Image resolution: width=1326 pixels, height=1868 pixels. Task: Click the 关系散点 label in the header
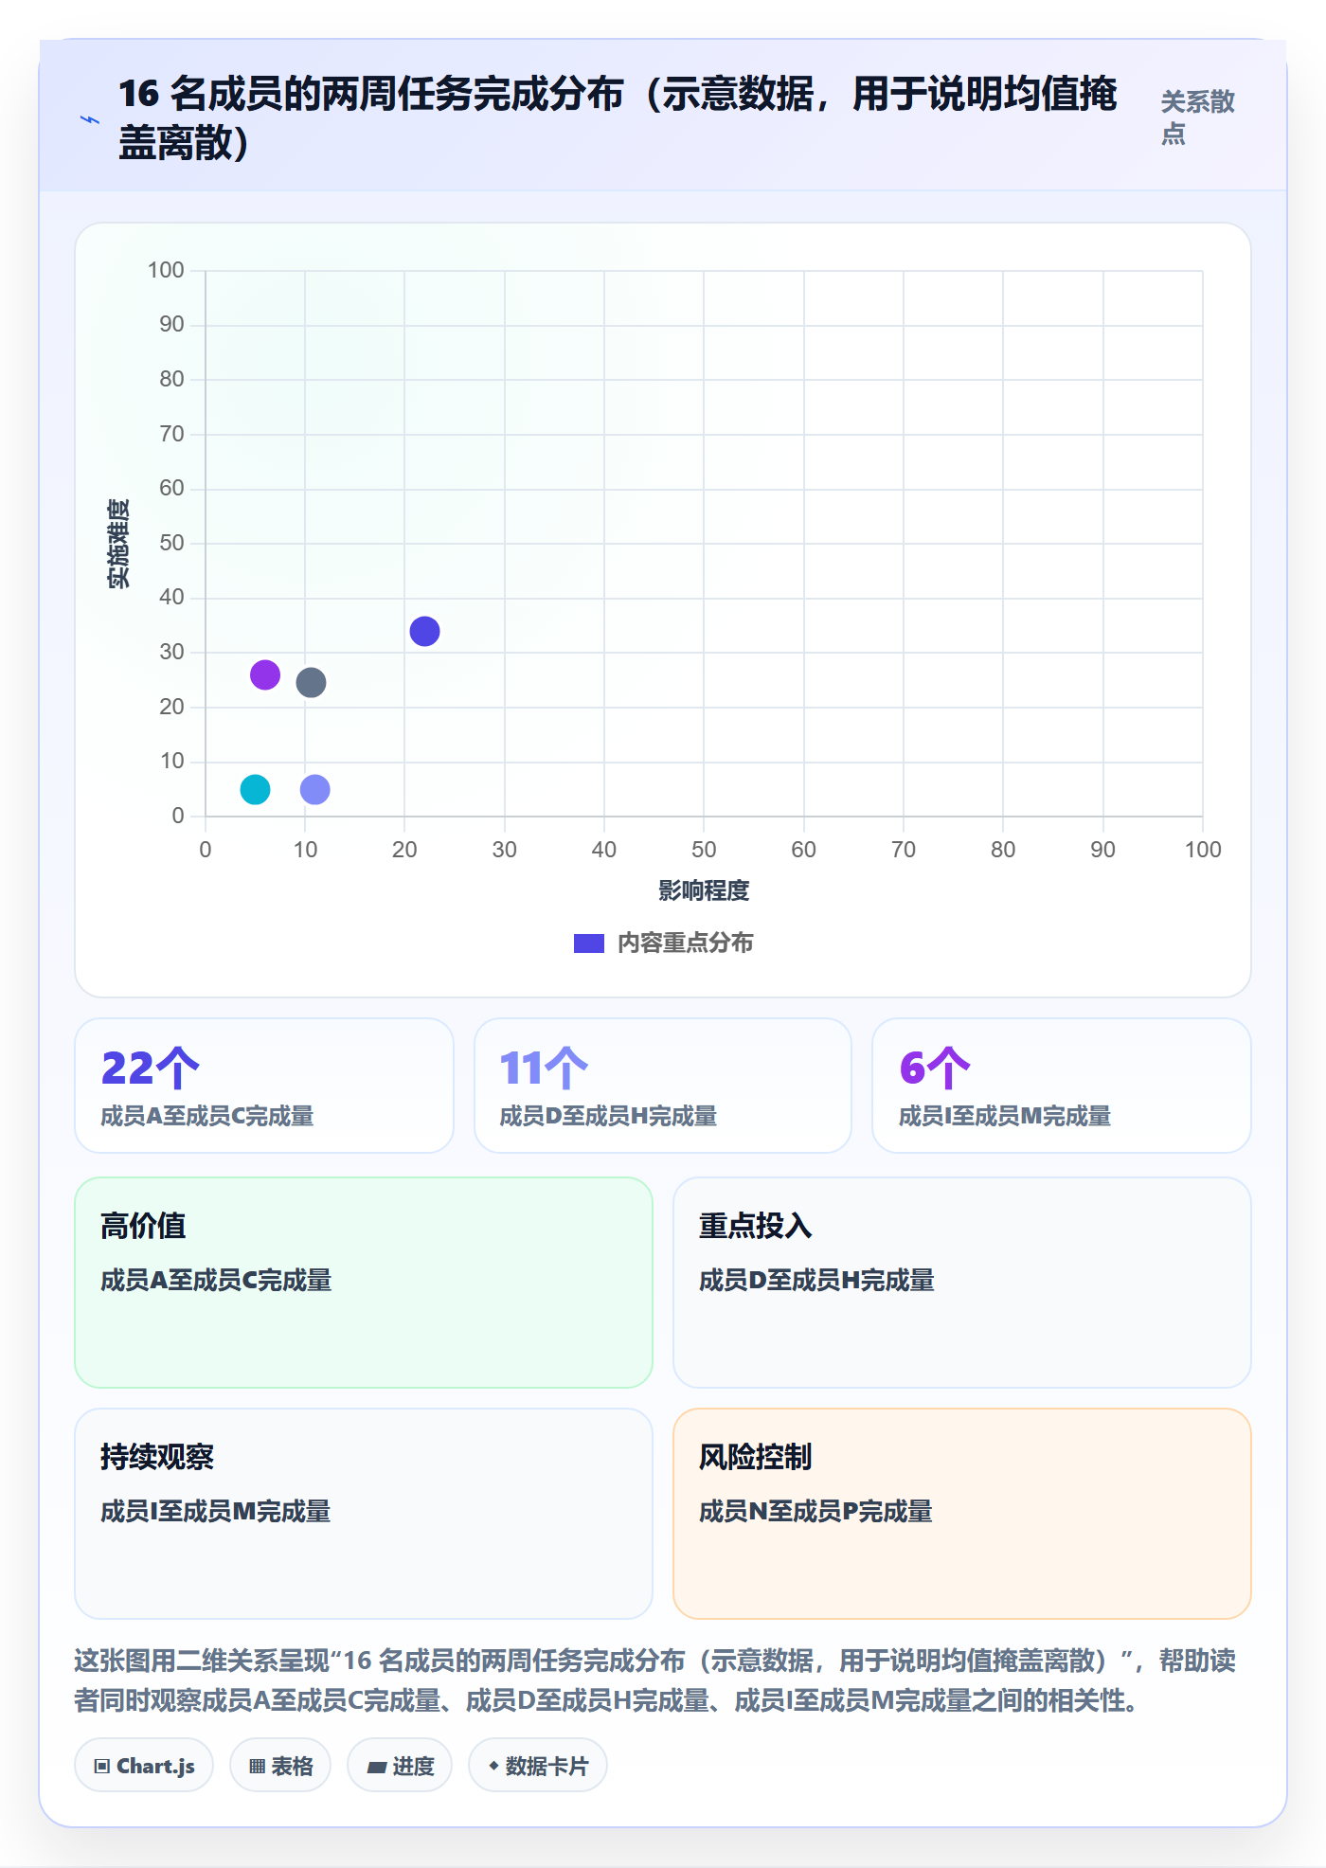click(1198, 117)
